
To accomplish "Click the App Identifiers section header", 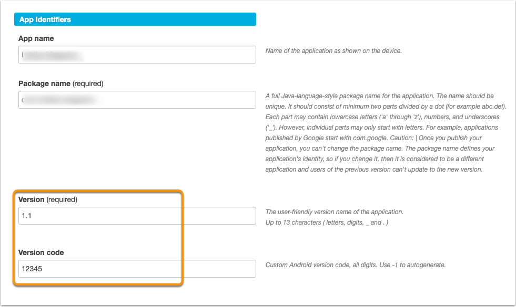I will (135, 19).
